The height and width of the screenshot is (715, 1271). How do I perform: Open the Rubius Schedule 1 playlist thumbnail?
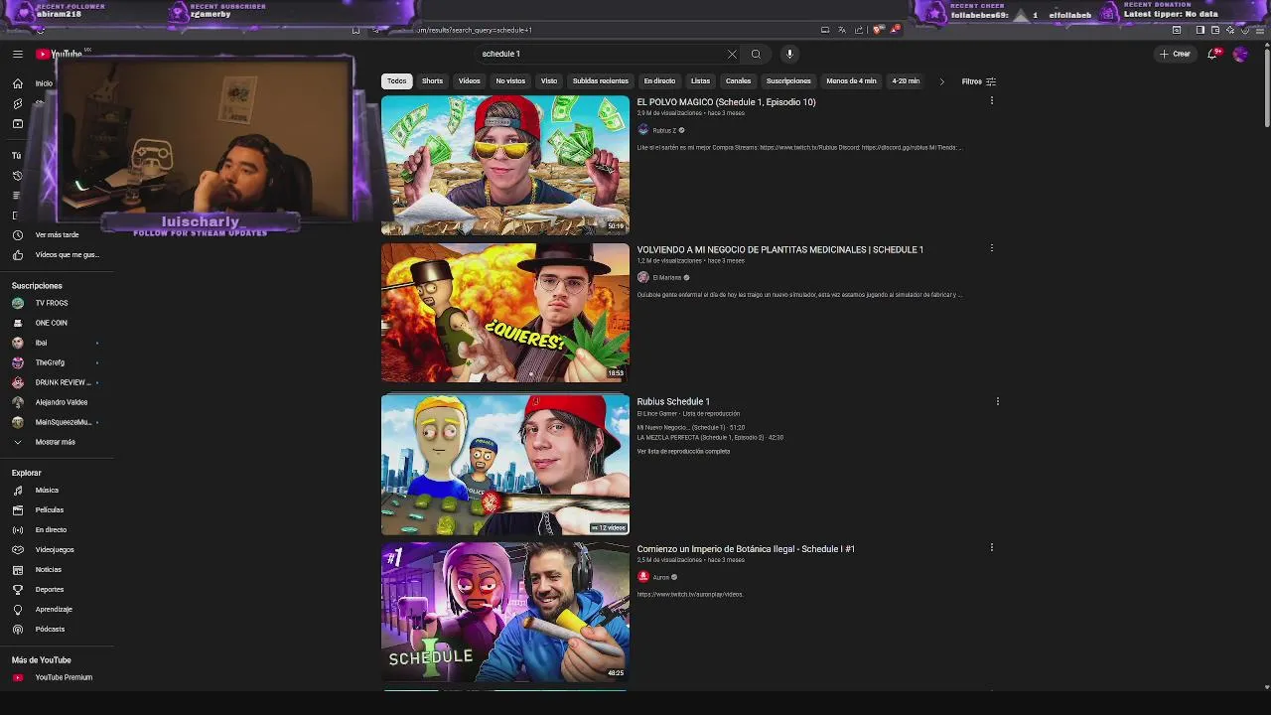click(x=504, y=465)
